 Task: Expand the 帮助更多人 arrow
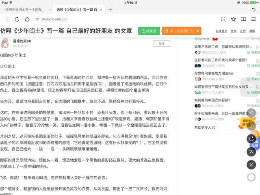[214, 128]
